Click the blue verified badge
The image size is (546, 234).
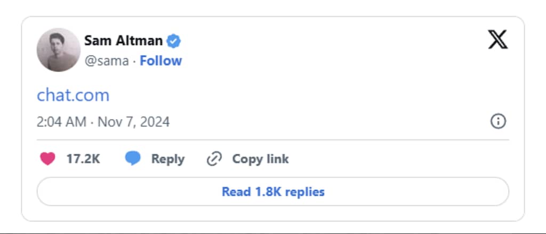coord(173,41)
